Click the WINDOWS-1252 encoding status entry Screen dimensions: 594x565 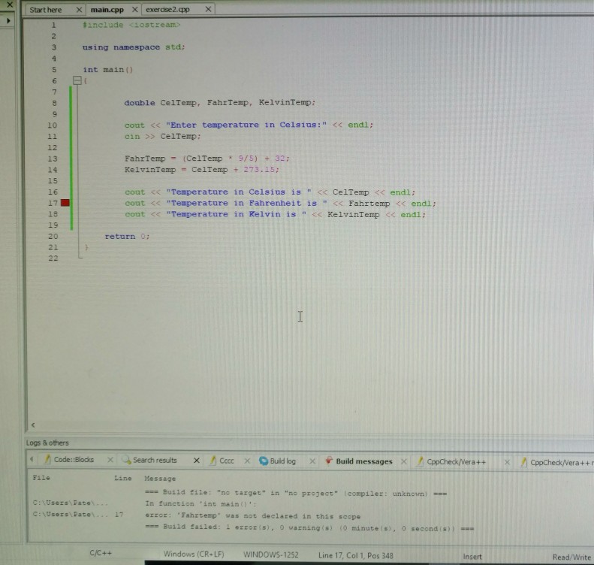pos(271,554)
